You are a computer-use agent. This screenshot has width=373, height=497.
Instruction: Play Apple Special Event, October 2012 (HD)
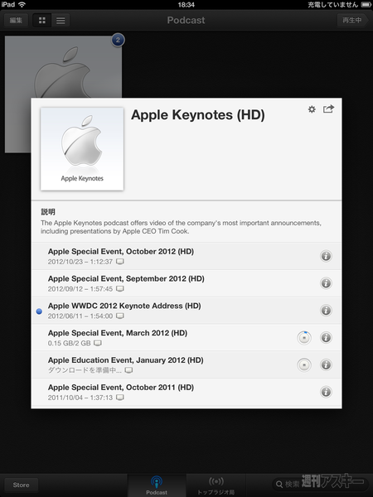tap(186, 256)
